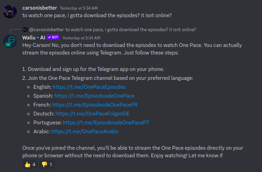Screen dimensions: 262x172
Task: Toggle the thumbs down reaction
Action: click(x=48, y=165)
